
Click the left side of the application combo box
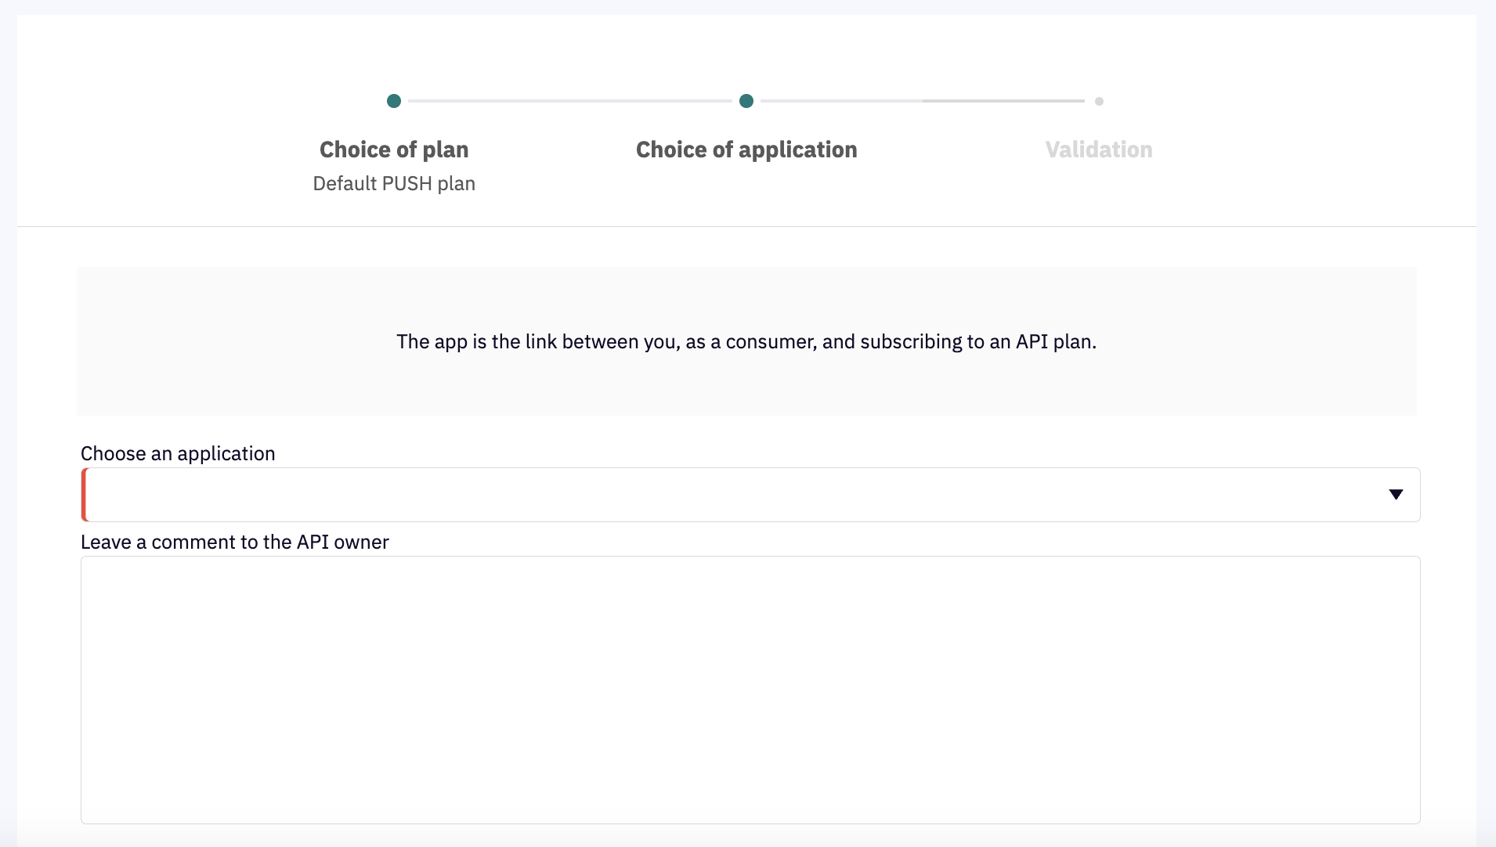[235, 495]
